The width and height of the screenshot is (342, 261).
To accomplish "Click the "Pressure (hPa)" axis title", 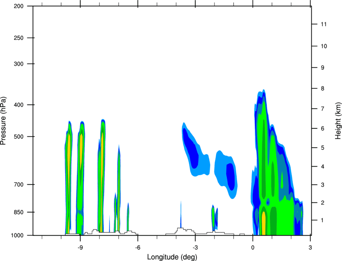I will 3,121.
